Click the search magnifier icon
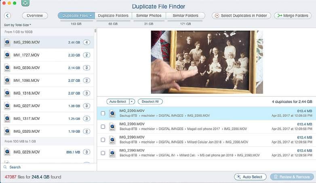Viewport: 316px width, 183px height. coord(5,167)
